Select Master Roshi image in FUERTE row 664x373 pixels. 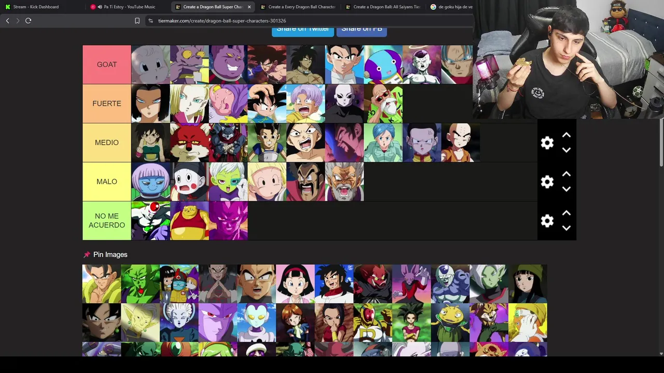pos(383,104)
